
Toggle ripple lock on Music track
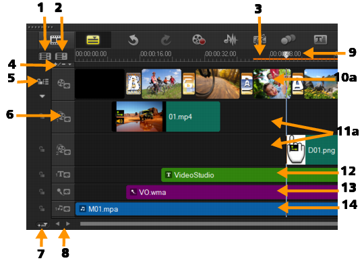42,208
